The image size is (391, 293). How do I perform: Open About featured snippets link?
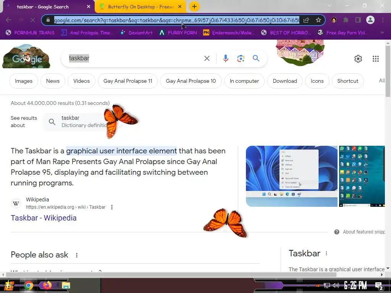[364, 232]
